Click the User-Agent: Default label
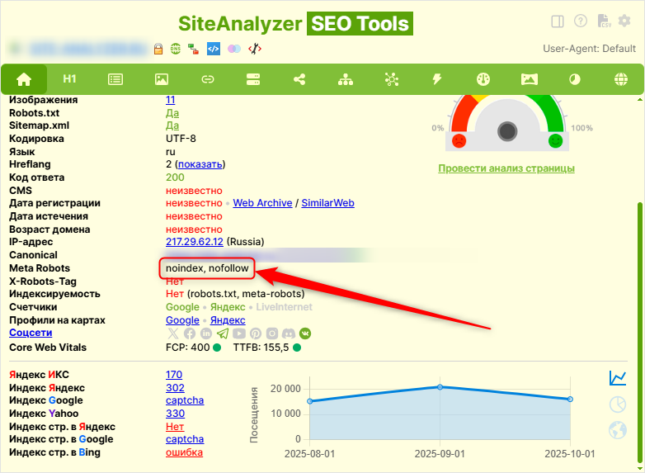The width and height of the screenshot is (645, 473). (x=589, y=49)
